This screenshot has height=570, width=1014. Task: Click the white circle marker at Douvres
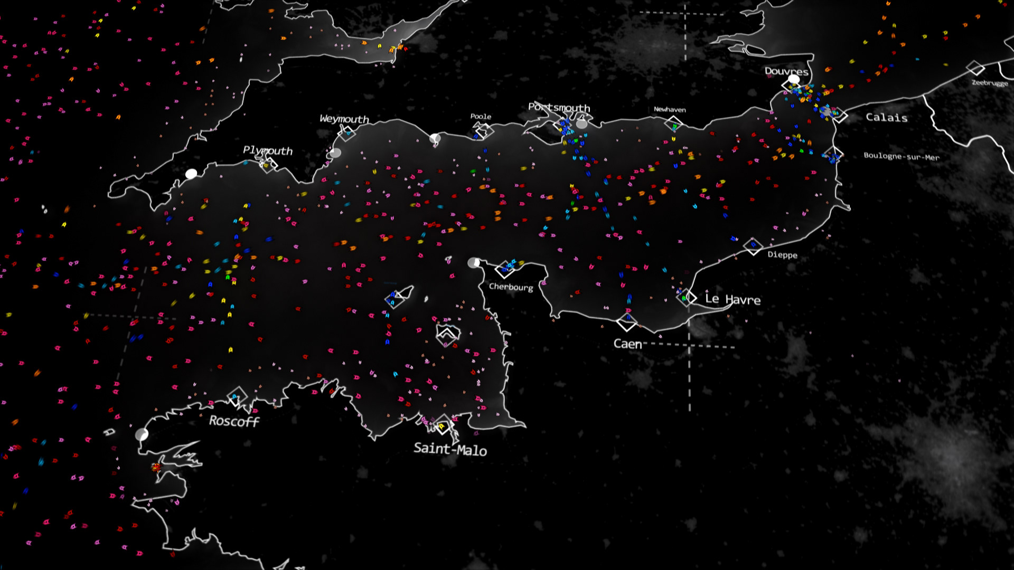[793, 80]
